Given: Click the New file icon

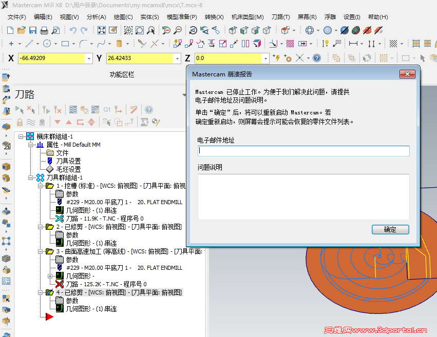Looking at the screenshot, I should [x=10, y=30].
